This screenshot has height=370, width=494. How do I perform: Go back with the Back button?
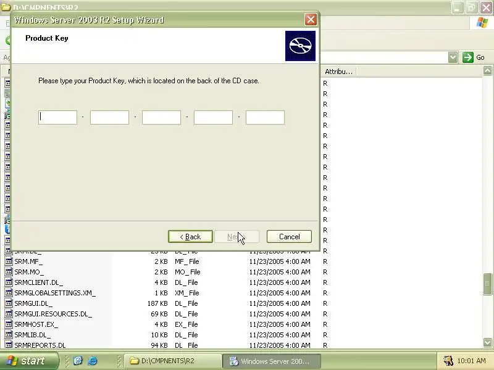click(x=190, y=237)
